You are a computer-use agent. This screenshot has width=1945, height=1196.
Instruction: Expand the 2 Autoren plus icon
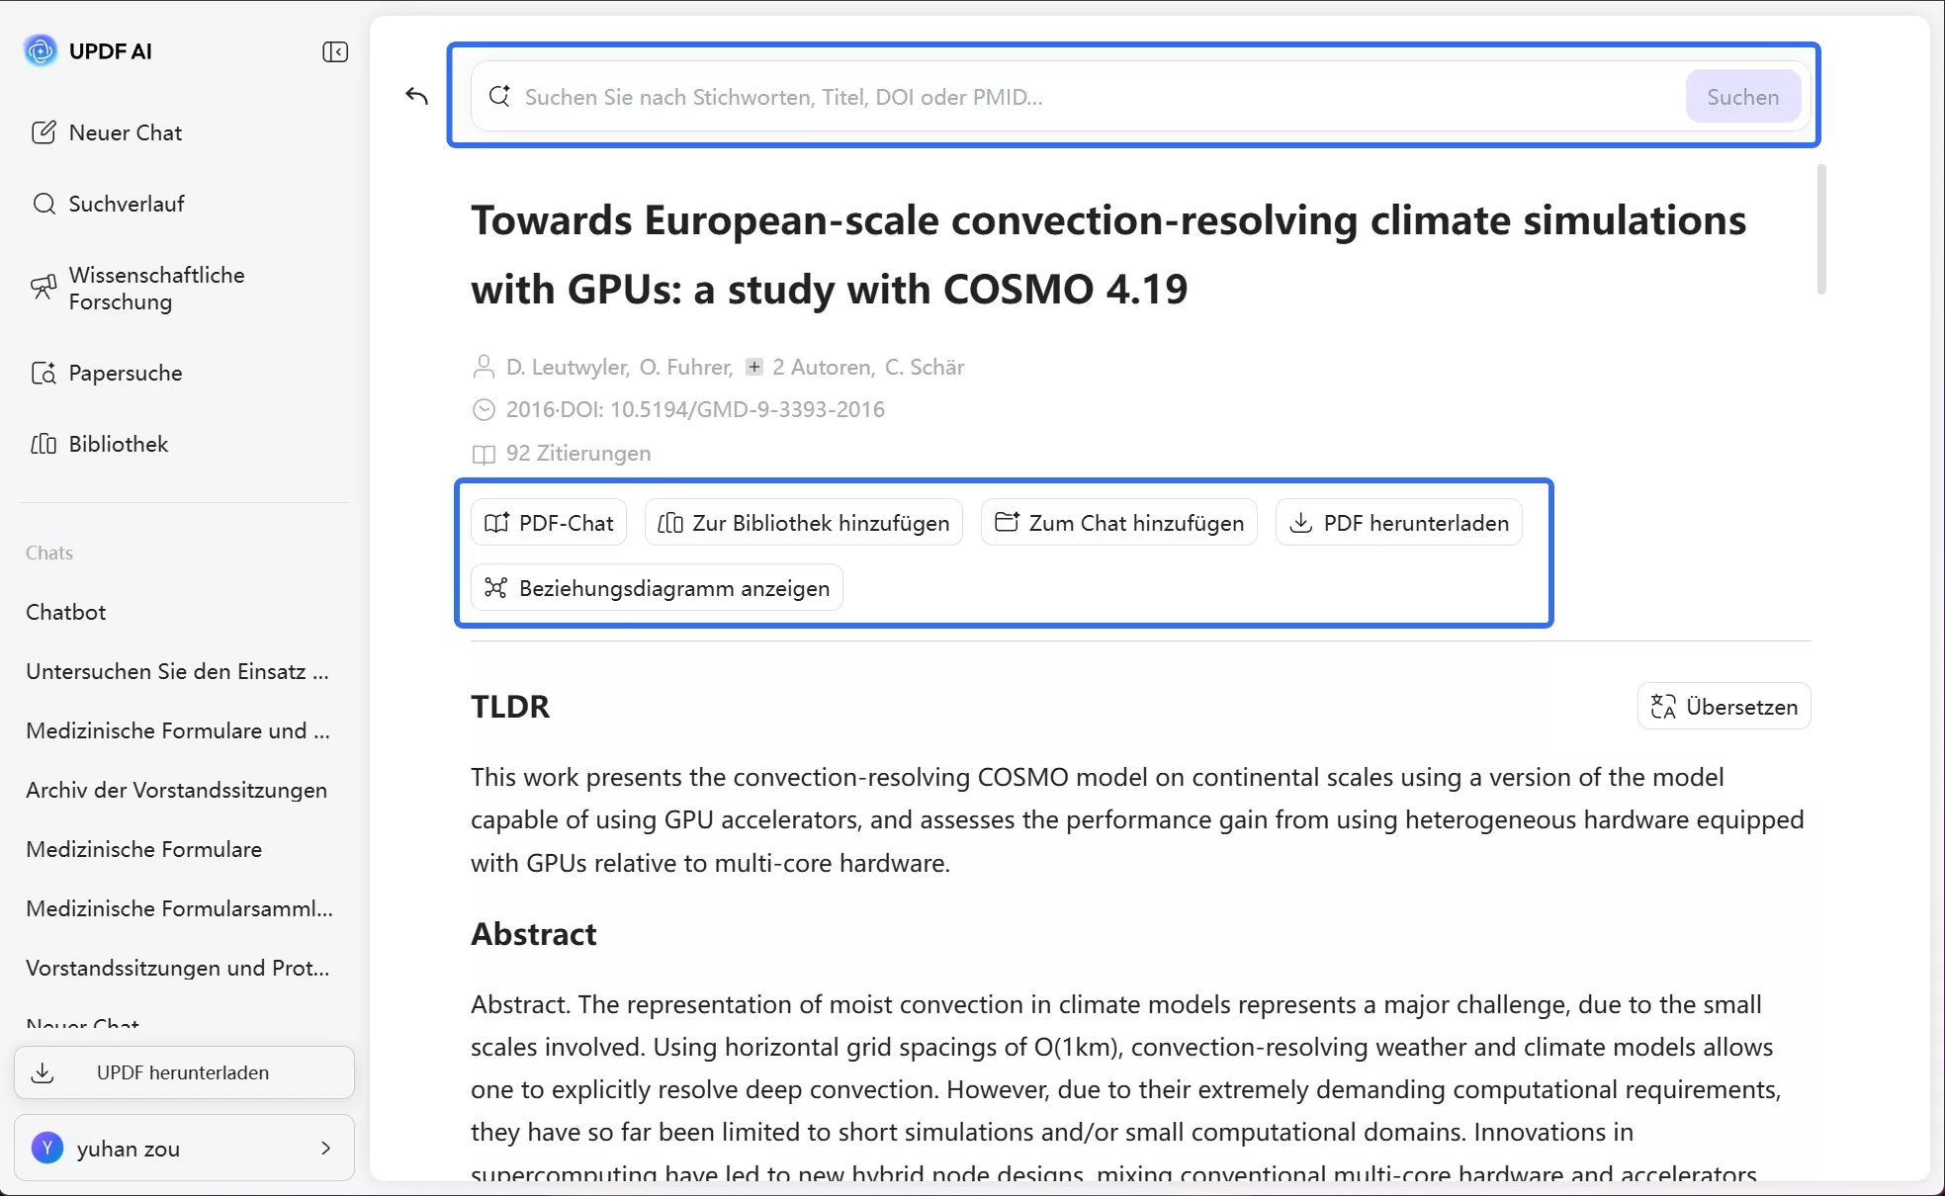[754, 367]
